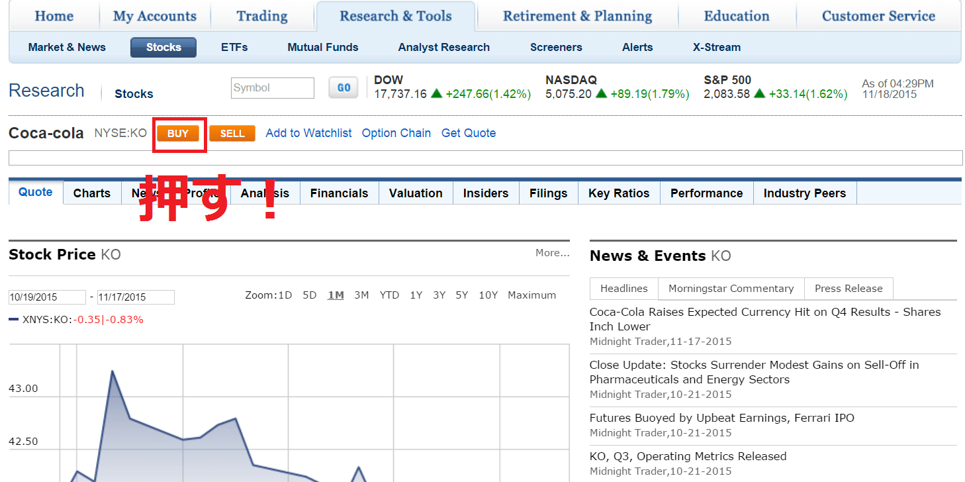This screenshot has width=965, height=482.
Task: Switch to the Charts tab
Action: (92, 193)
